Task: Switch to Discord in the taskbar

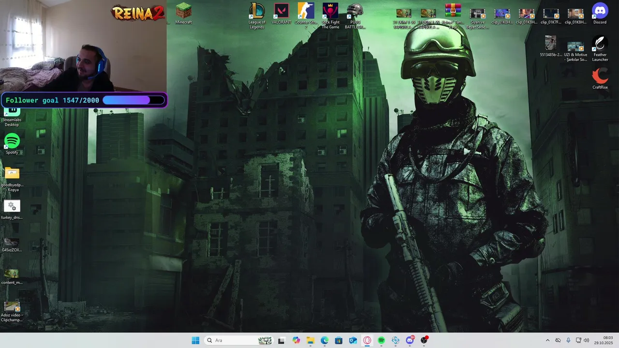Action: 410,340
